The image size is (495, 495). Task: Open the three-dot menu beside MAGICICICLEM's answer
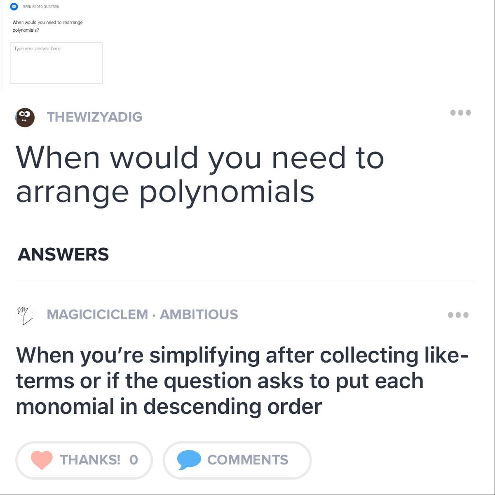[x=458, y=315]
